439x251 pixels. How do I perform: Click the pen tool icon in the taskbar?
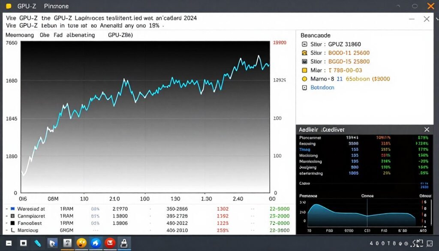pyautogui.click(x=38, y=243)
